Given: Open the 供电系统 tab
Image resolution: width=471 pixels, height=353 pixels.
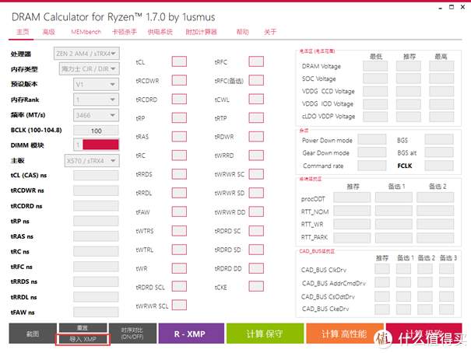Looking at the screenshot, I should coord(160,32).
